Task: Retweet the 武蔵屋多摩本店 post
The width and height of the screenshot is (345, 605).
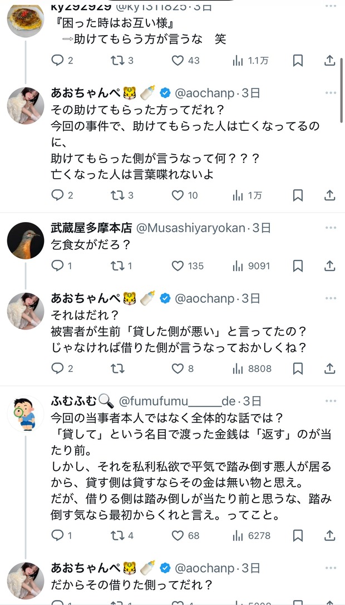Action: point(117,266)
